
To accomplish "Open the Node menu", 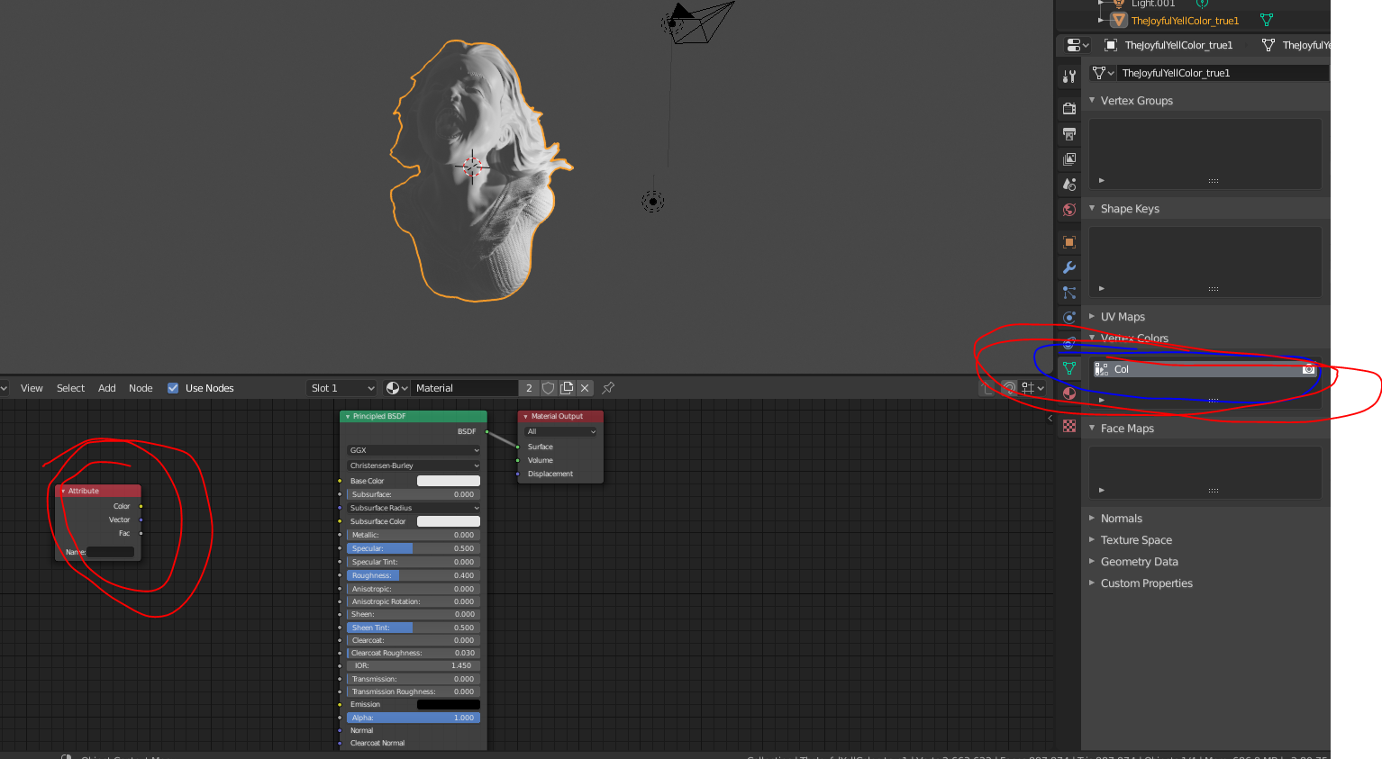I will 141,388.
